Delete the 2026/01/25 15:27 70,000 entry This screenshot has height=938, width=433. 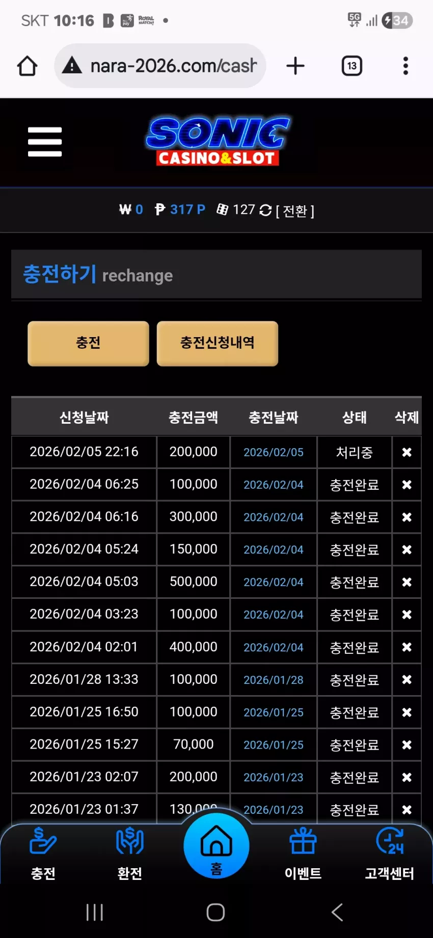click(407, 744)
